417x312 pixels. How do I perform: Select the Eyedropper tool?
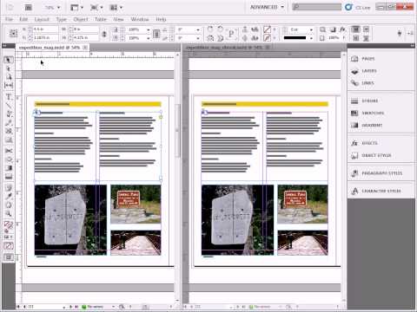pos(9,197)
